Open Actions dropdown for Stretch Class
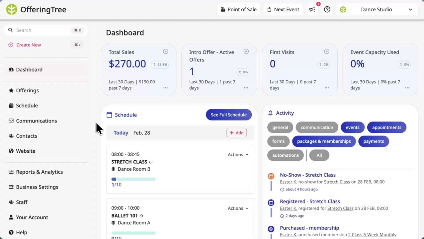424x239 pixels. (x=238, y=155)
